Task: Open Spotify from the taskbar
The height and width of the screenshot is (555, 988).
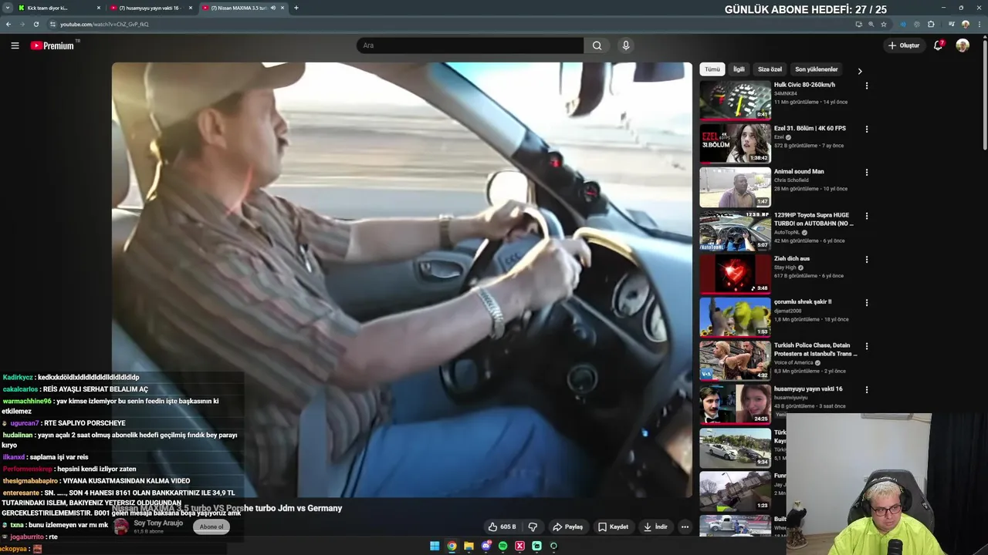Action: 502,546
